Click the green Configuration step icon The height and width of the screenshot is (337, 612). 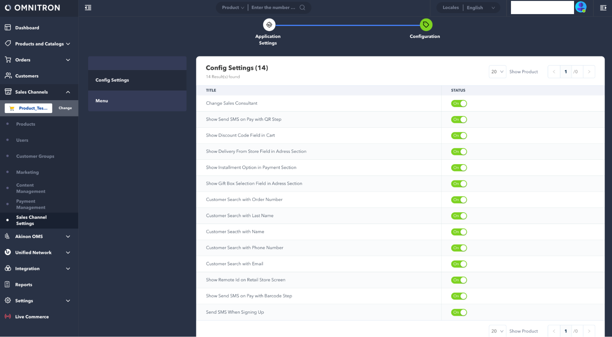[x=426, y=25]
